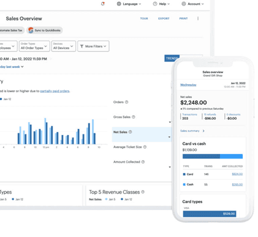Expand the same day last week comparison dropdown
Image resolution: width=258 pixels, height=237 pixels.
click(12, 67)
